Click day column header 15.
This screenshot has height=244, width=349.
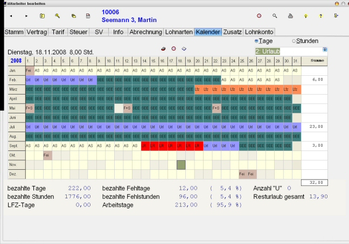pos(154,61)
